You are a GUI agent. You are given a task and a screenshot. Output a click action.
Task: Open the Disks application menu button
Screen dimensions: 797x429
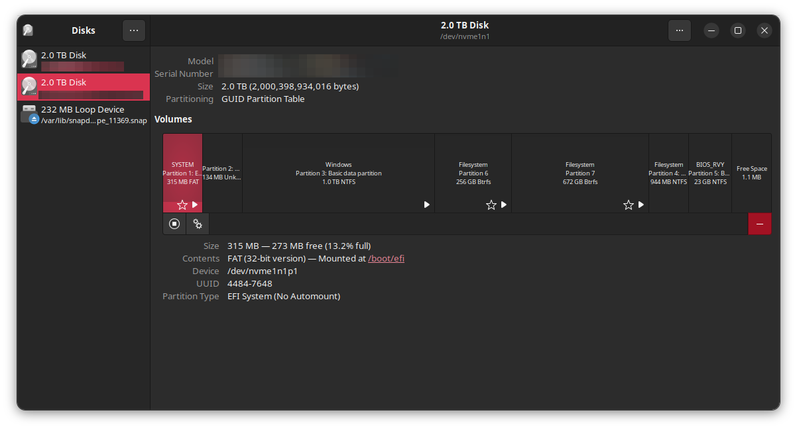click(133, 30)
